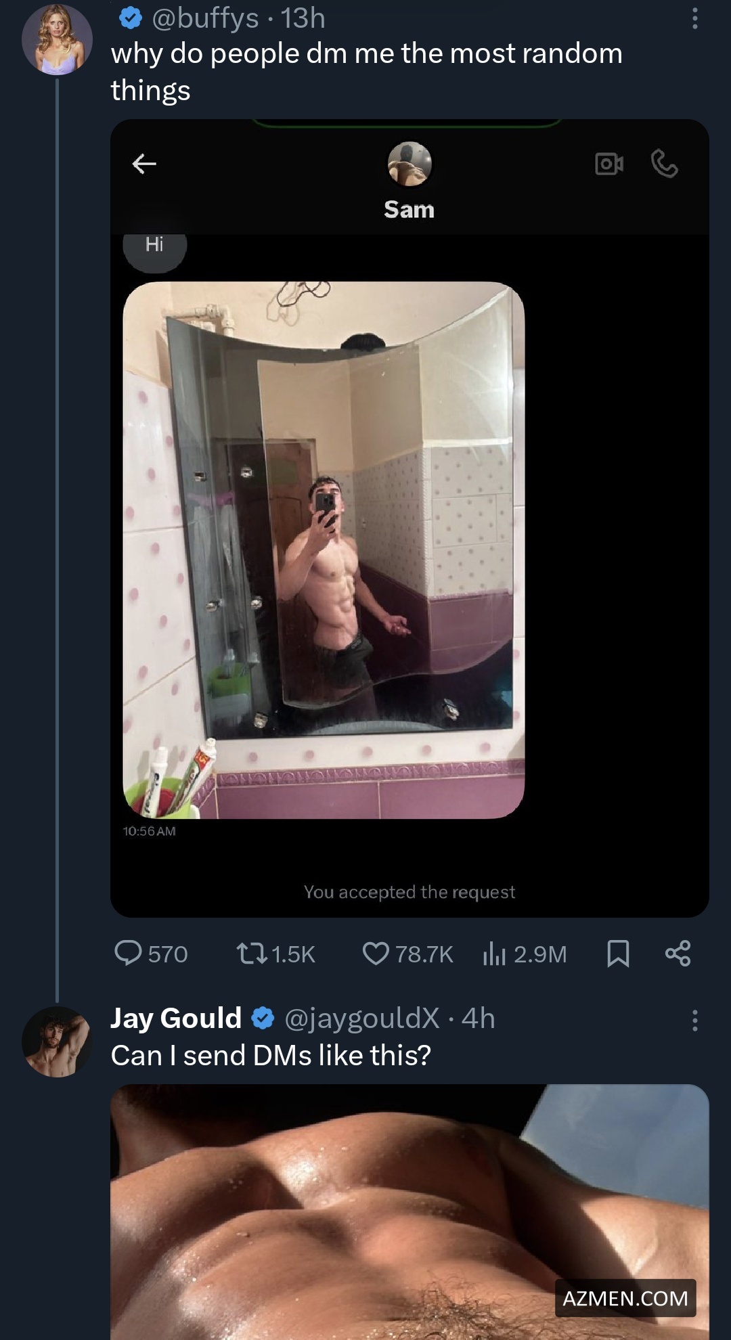Bookmark the @buffys tweet
731x1340 pixels.
[618, 954]
